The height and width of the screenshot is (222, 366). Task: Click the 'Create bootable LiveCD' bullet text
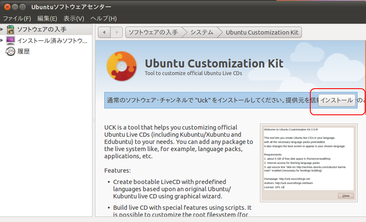(172, 189)
